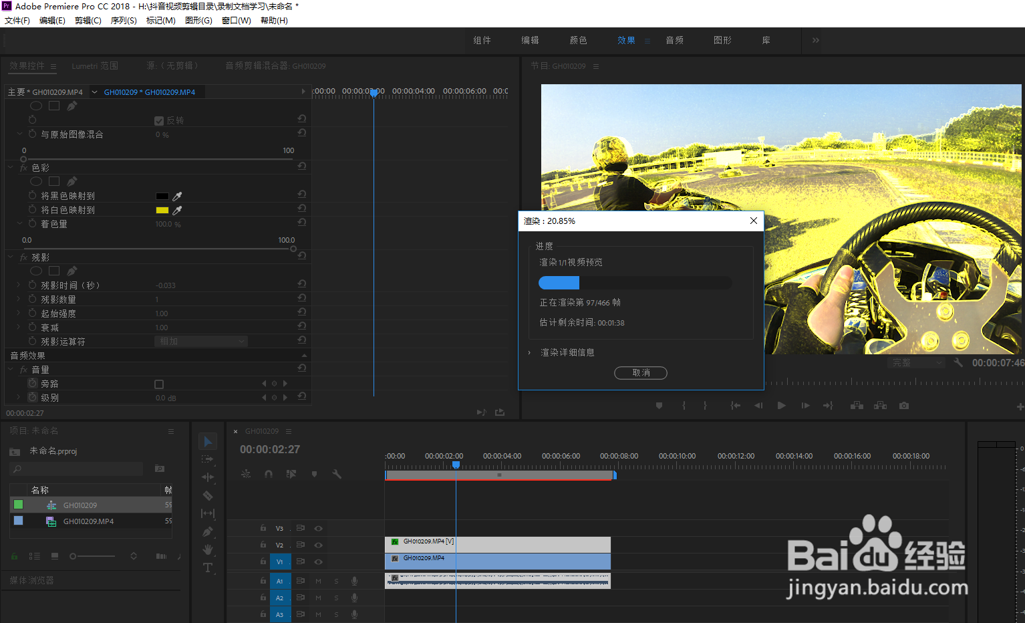
Task: Reset the 着色量 parameter
Action: (302, 223)
